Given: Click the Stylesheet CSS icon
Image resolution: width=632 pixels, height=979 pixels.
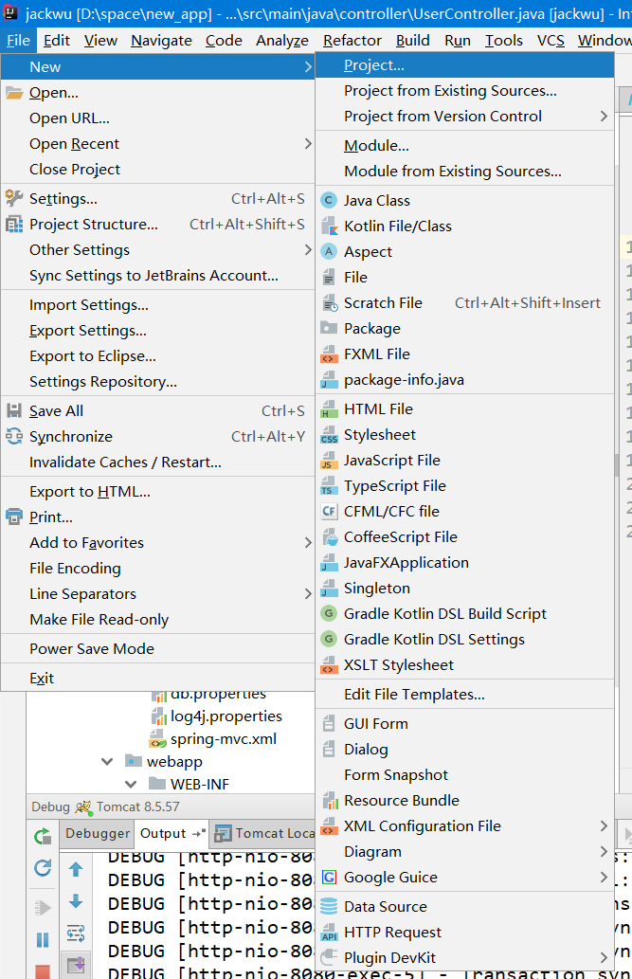Looking at the screenshot, I should point(329,435).
